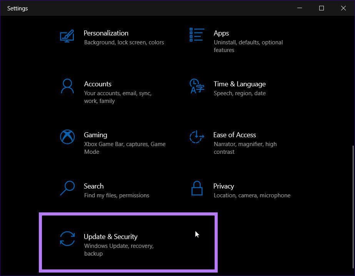
Task: Open the Search settings title
Action: pyautogui.click(x=94, y=186)
